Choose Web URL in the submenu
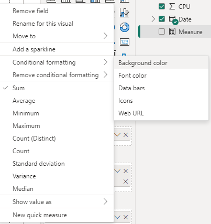This screenshot has width=211, height=224. pyautogui.click(x=161, y=113)
